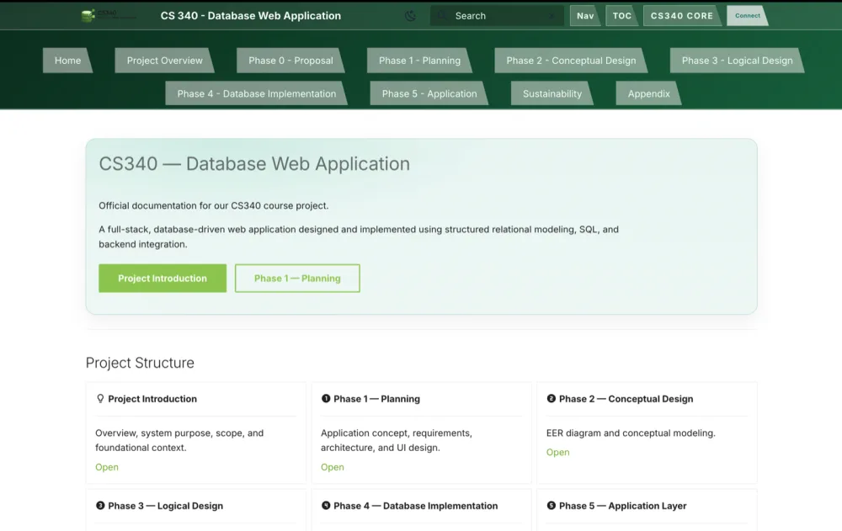Viewport: 842px width, 531px height.
Task: Open the Phase 4 - Database Implementation tab
Action: (256, 93)
